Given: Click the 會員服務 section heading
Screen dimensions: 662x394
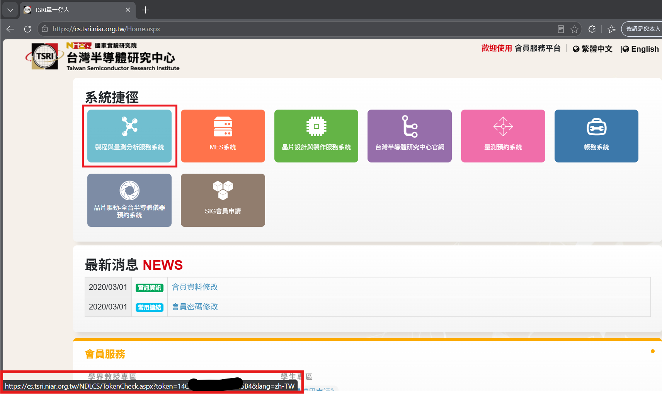Looking at the screenshot, I should [x=105, y=354].
